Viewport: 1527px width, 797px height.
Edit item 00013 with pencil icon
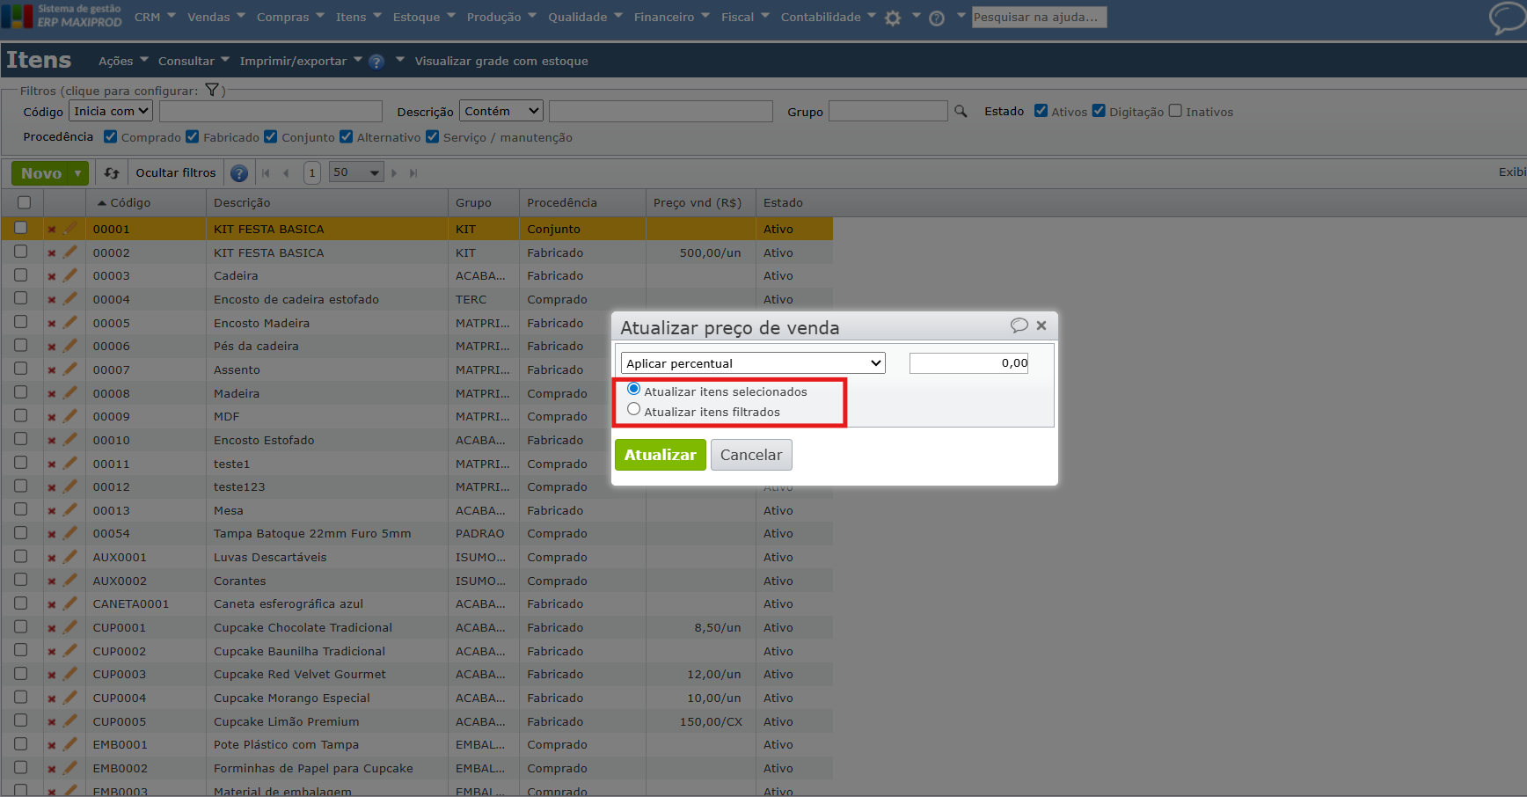coord(70,510)
